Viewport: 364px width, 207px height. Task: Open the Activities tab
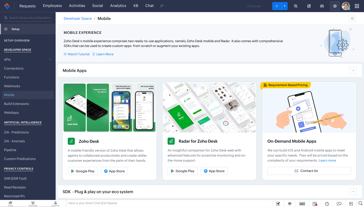[x=77, y=6]
